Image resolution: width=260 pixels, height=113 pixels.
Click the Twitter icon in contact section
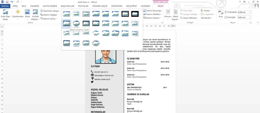92,82
